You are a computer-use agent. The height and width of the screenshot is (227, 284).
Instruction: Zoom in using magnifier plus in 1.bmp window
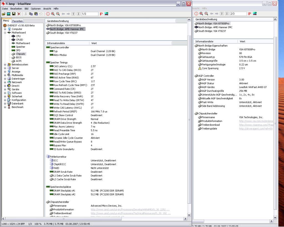pos(53,14)
